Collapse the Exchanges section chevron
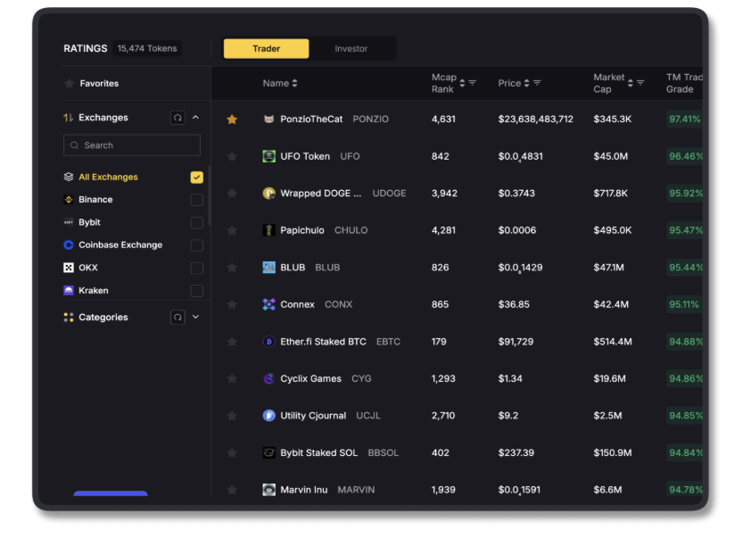 (x=196, y=118)
